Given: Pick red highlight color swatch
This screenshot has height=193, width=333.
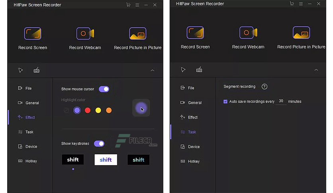Looking at the screenshot, I should 88,110.
